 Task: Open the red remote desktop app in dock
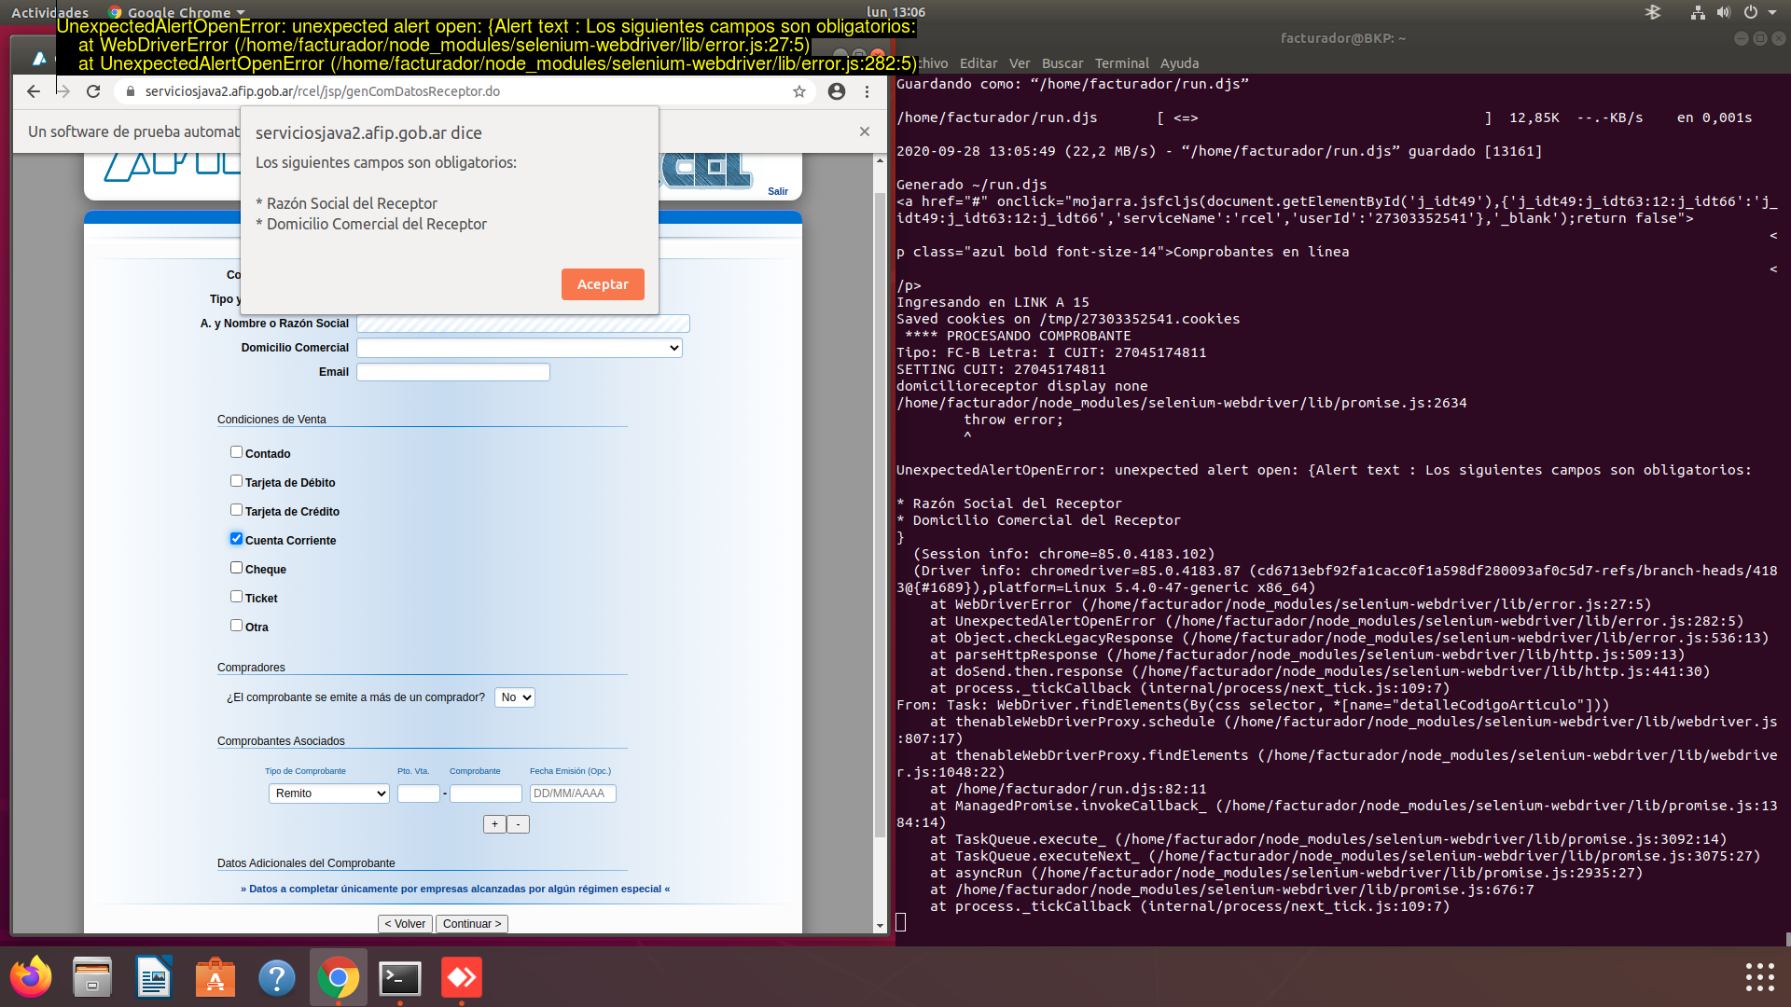coord(462,977)
